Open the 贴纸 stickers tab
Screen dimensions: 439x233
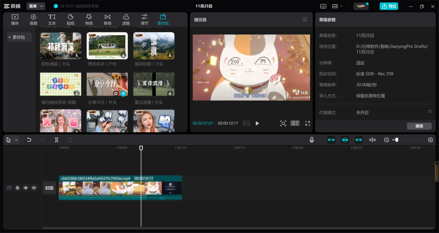coord(71,19)
